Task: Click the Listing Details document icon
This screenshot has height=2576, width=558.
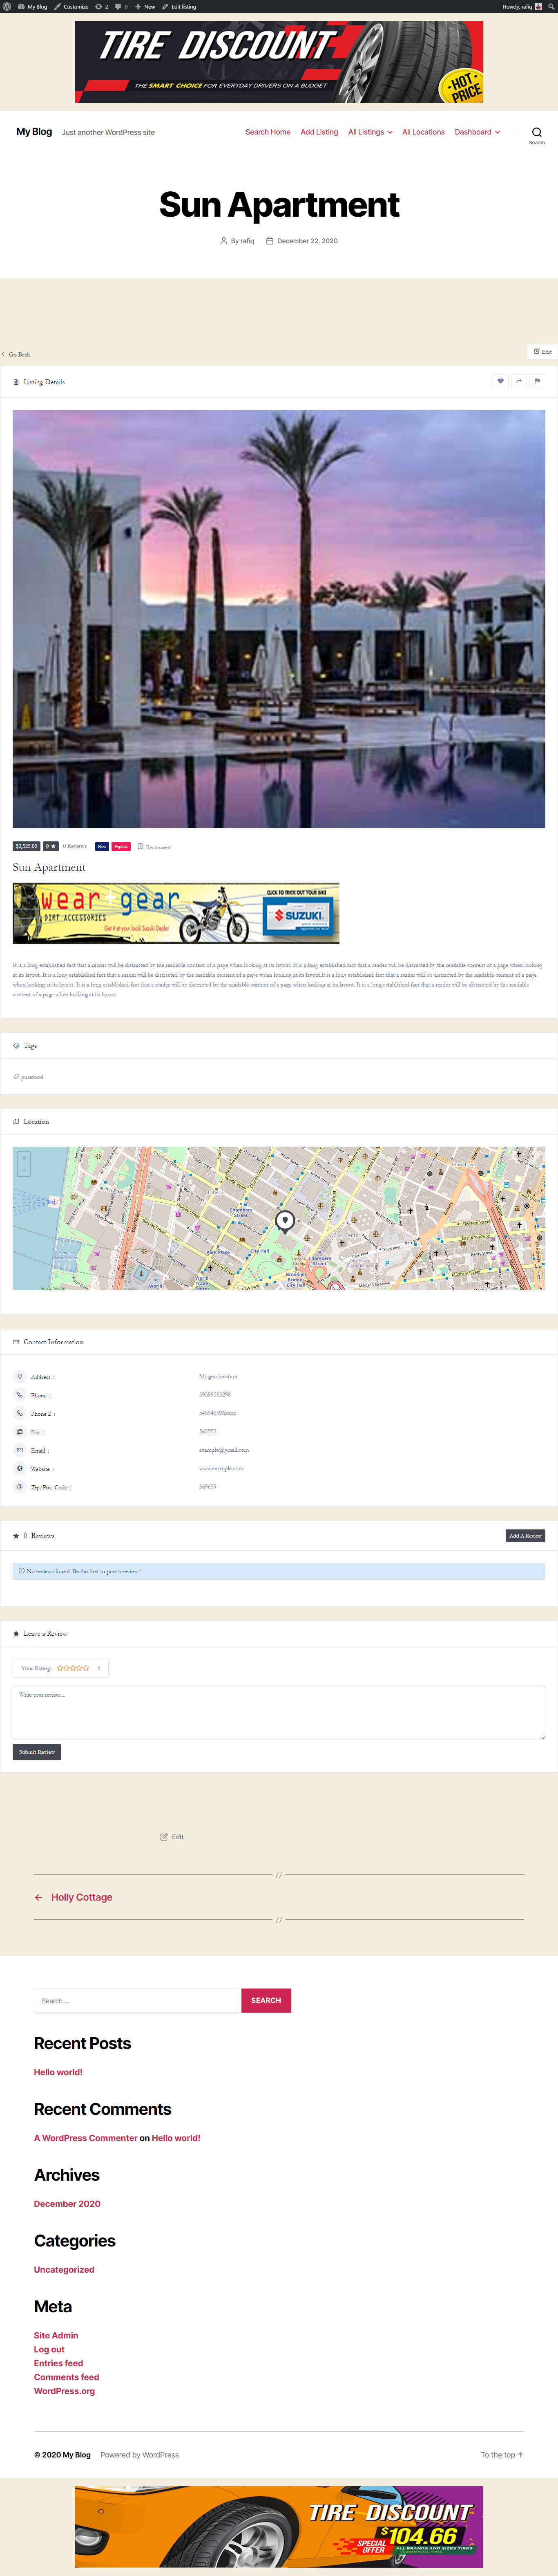Action: (16, 382)
